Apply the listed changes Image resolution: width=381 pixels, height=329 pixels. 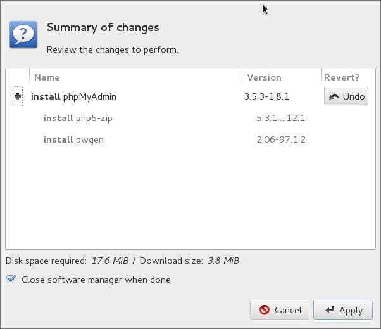(x=343, y=310)
